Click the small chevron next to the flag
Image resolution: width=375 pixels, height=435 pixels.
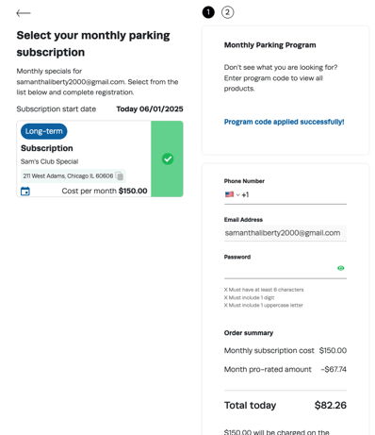pyautogui.click(x=238, y=195)
